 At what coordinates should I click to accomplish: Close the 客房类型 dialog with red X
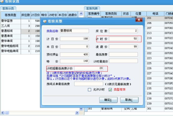point(139,20)
